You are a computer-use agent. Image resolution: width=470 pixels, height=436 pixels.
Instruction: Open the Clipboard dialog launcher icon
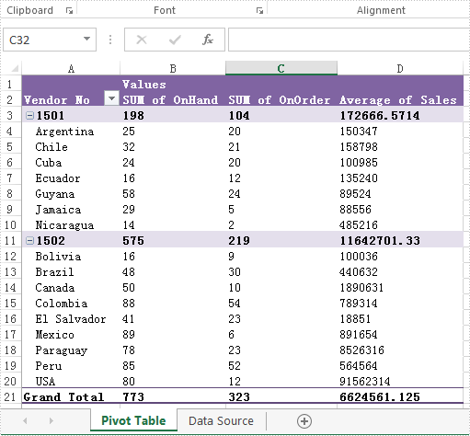pyautogui.click(x=69, y=11)
